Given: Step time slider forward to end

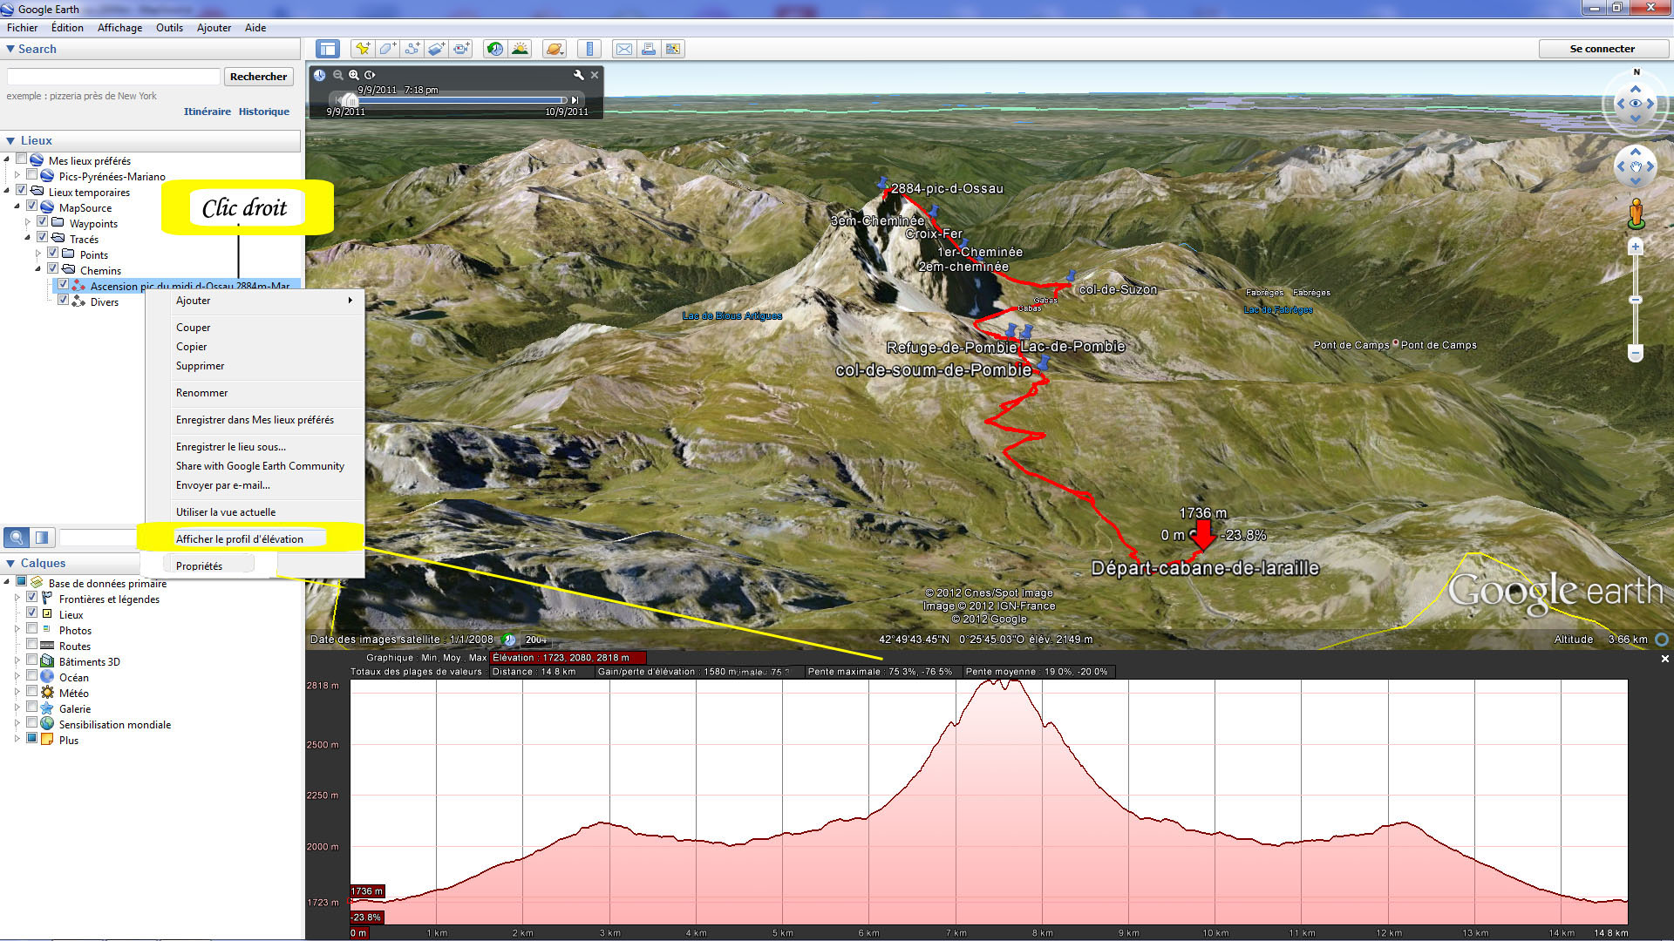Looking at the screenshot, I should (575, 100).
